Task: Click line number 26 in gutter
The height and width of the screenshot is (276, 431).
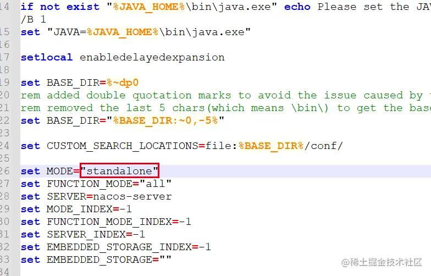Action: pos(4,171)
